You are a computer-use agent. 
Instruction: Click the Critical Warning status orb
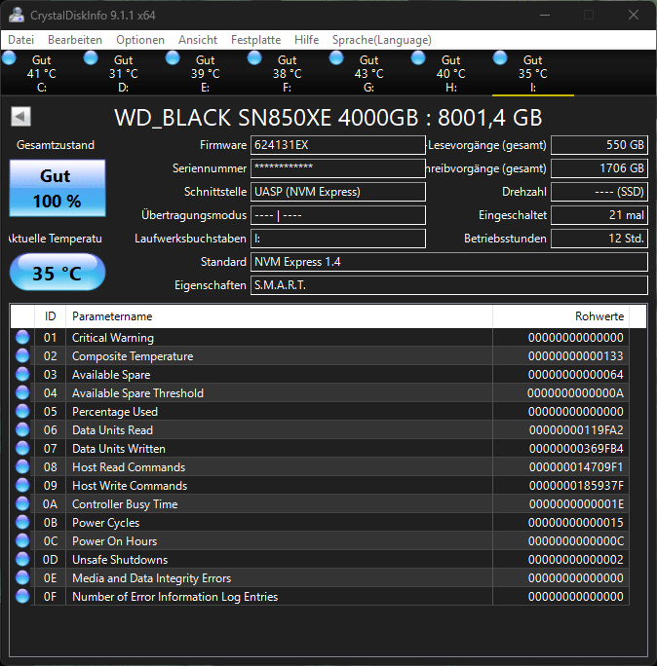(22, 338)
